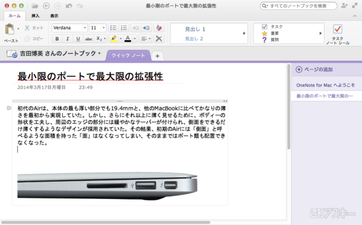Click the page time 23:49
The image size is (362, 225).
coord(86,87)
